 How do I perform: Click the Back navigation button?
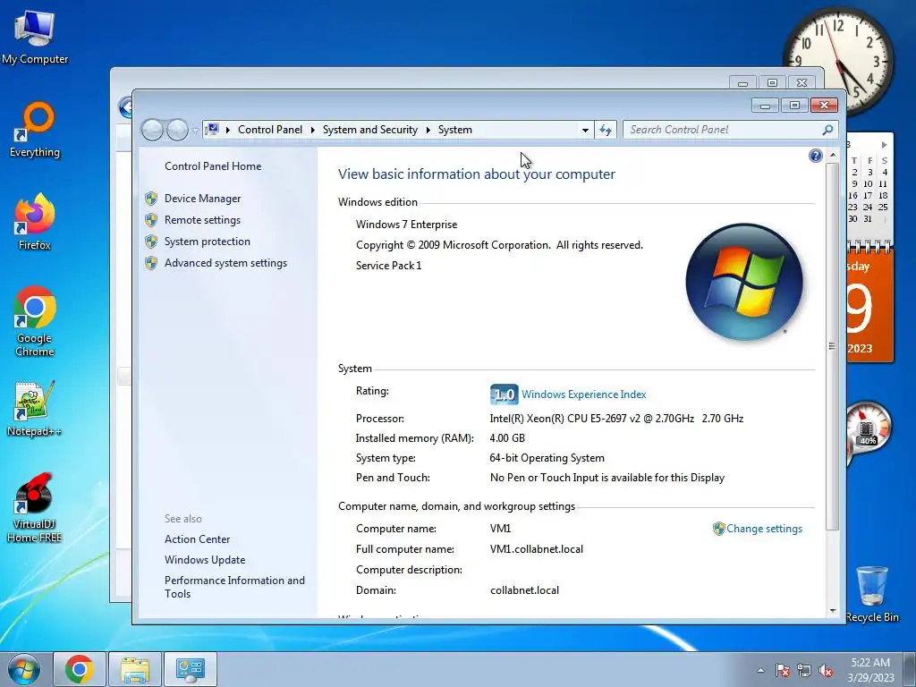pyautogui.click(x=152, y=130)
